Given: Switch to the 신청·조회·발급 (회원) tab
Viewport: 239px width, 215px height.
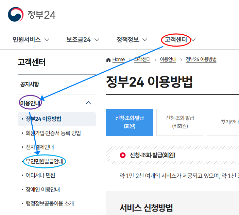Looking at the screenshot, I should [130, 122].
